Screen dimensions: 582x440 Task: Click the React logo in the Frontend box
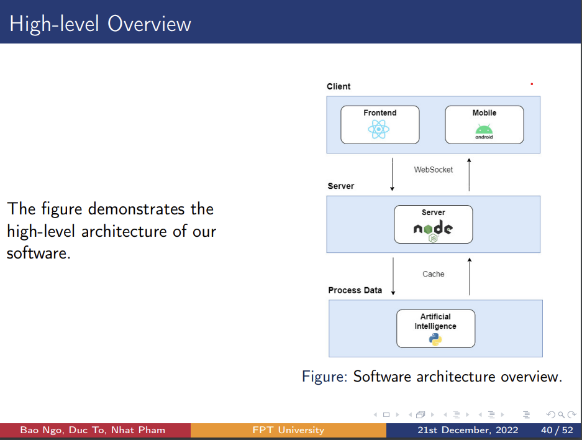[379, 130]
